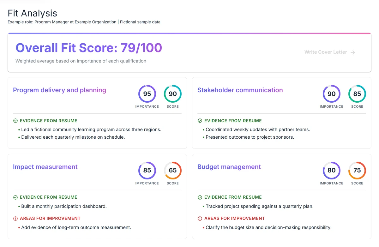This screenshot has height=247, width=379.
Task: Click the IMPORTANCE label in Stakeholder communication card
Action: 332,107
